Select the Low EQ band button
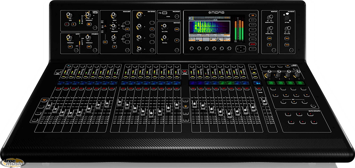355x168 pixels. (127, 41)
